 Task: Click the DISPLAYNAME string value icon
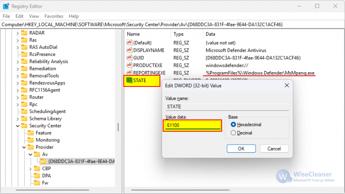click(x=129, y=50)
